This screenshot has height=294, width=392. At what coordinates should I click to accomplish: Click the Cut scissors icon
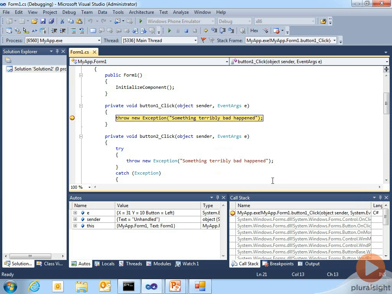(62, 21)
